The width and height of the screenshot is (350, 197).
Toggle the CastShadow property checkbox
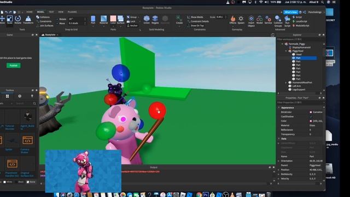point(311,117)
